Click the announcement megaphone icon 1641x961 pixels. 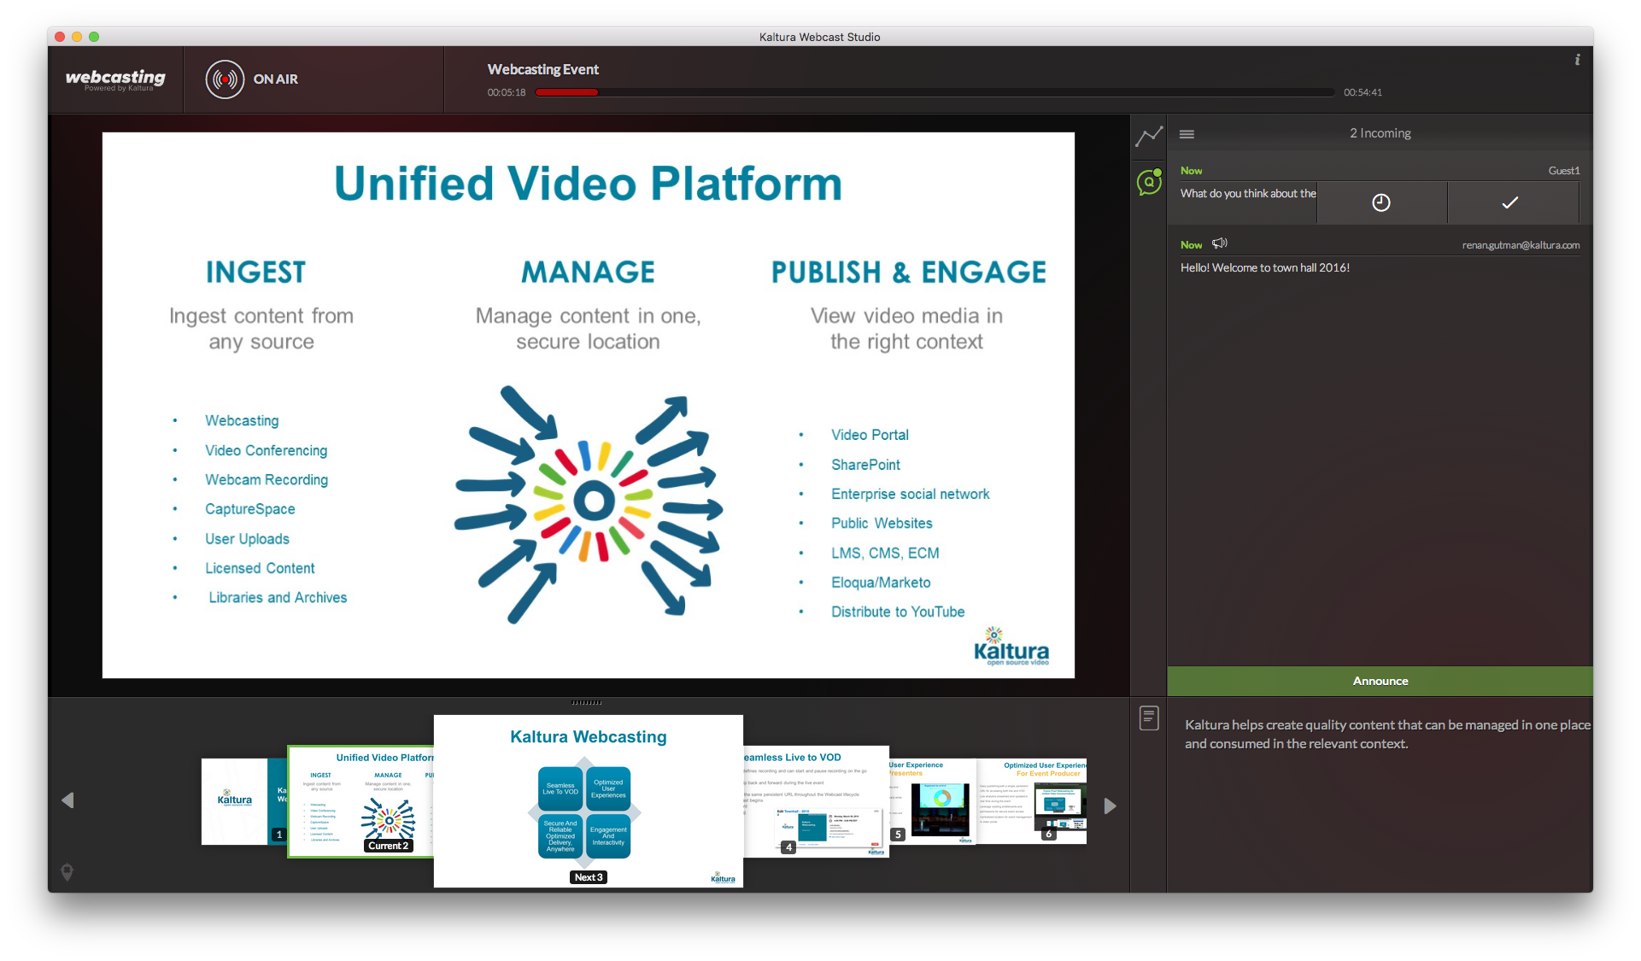click(1220, 244)
